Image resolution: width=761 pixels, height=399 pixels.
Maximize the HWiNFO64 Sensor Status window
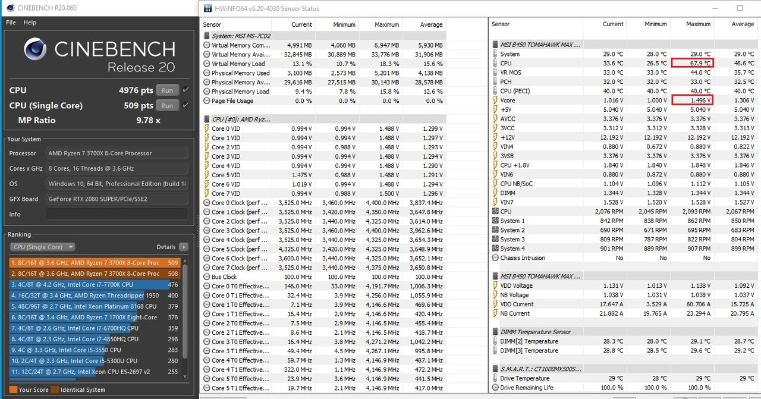coord(740,8)
